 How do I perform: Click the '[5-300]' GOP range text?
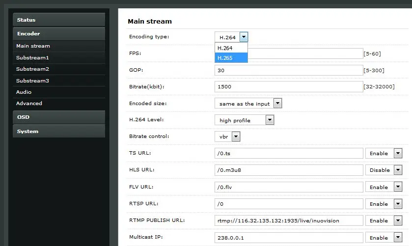click(374, 70)
